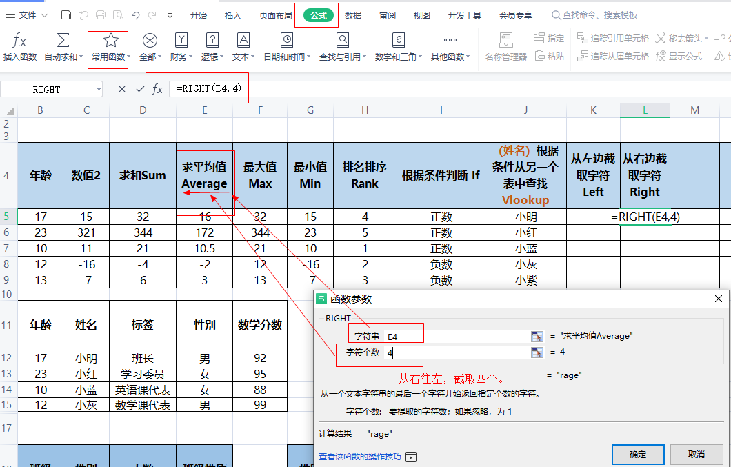Switch to the View (视图) tab

[x=421, y=15]
